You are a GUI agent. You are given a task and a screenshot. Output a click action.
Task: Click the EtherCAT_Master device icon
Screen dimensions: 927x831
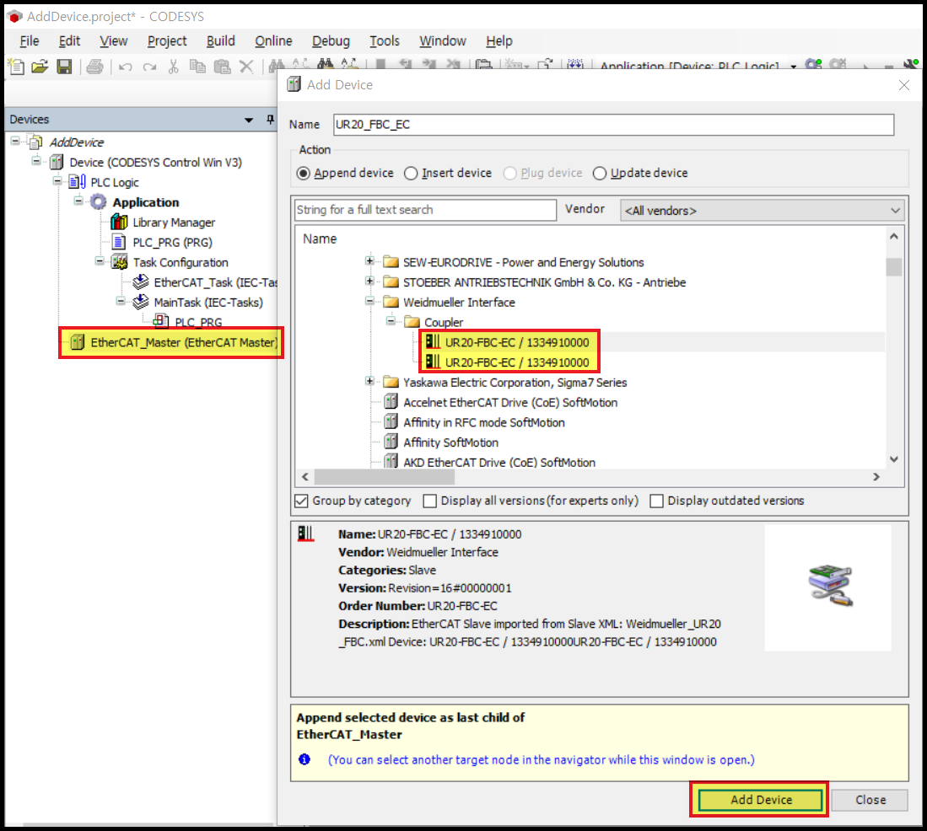point(78,342)
